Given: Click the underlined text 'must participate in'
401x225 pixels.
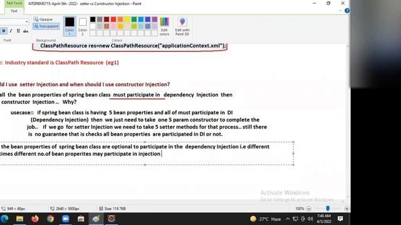Looking at the screenshot, I should tap(137, 95).
